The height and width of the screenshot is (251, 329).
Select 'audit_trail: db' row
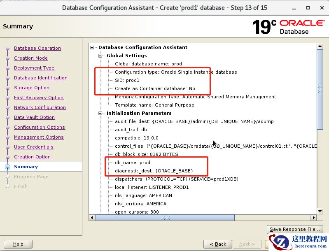point(131,130)
